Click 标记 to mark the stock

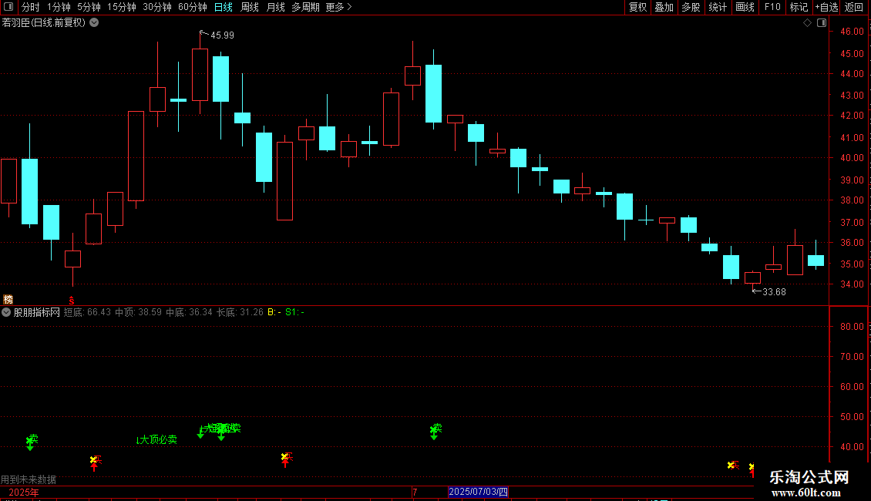tap(799, 7)
